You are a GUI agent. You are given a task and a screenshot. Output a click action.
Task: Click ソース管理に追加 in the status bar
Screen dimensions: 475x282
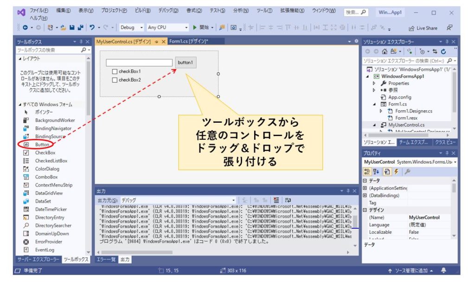pyautogui.click(x=411, y=270)
